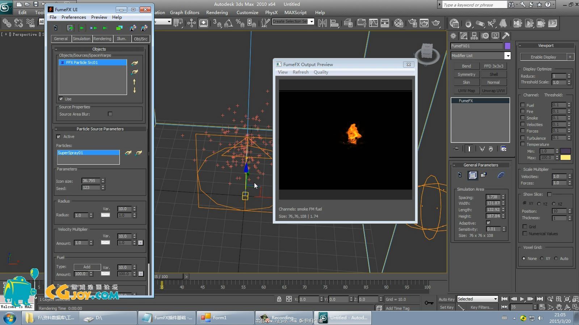The image size is (579, 325).
Task: Click the pick object icon beside the Objects list
Action: pyautogui.click(x=135, y=63)
